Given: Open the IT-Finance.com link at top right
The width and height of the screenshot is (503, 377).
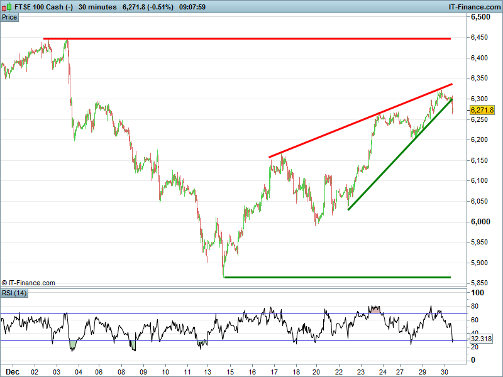Looking at the screenshot, I should [474, 6].
